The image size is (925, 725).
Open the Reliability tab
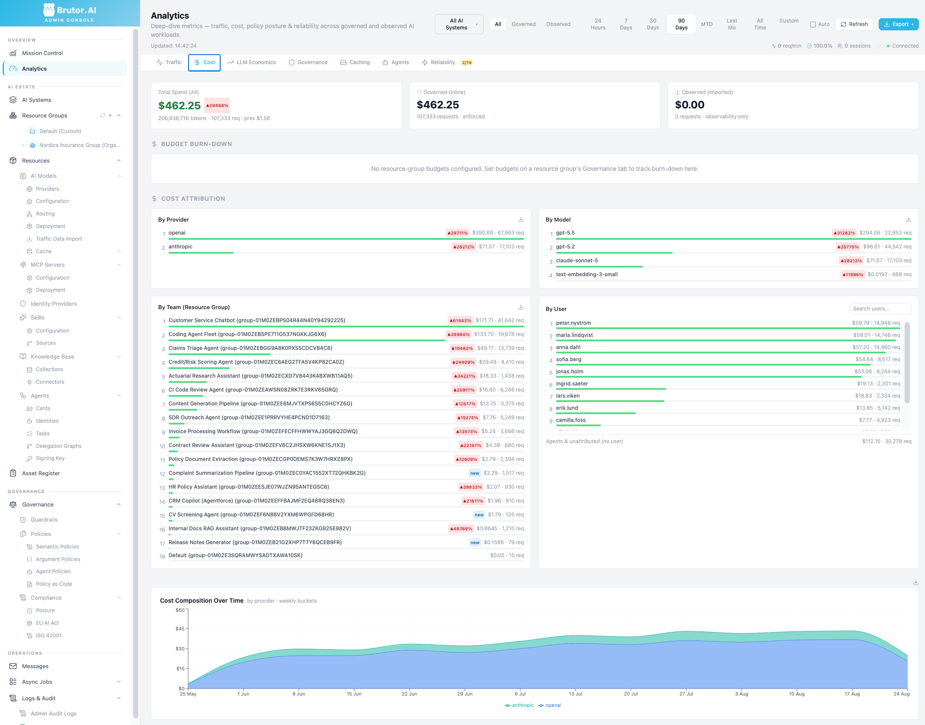click(x=447, y=62)
